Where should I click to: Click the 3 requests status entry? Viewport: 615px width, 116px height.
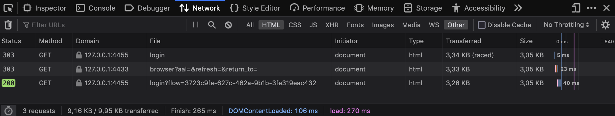click(x=39, y=111)
